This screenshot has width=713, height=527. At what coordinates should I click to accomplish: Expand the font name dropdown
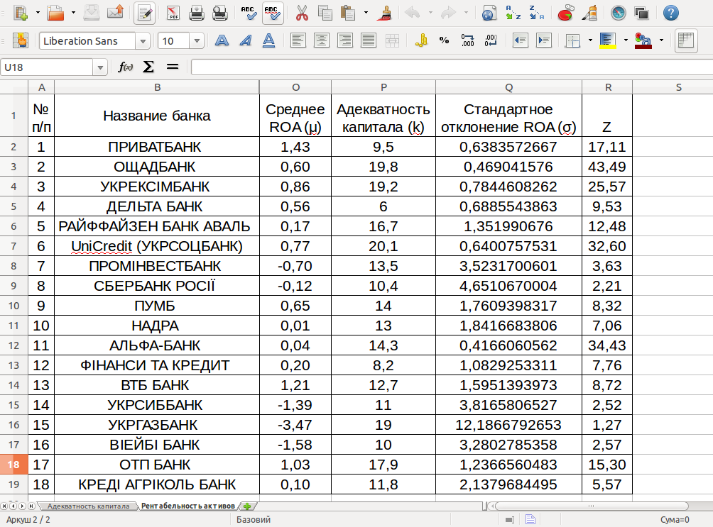click(143, 41)
